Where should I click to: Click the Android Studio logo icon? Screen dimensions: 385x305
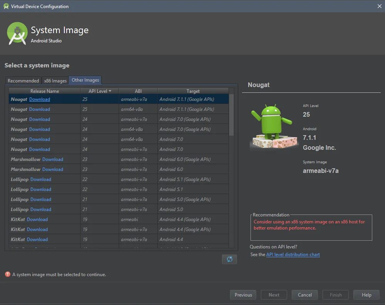(17, 34)
